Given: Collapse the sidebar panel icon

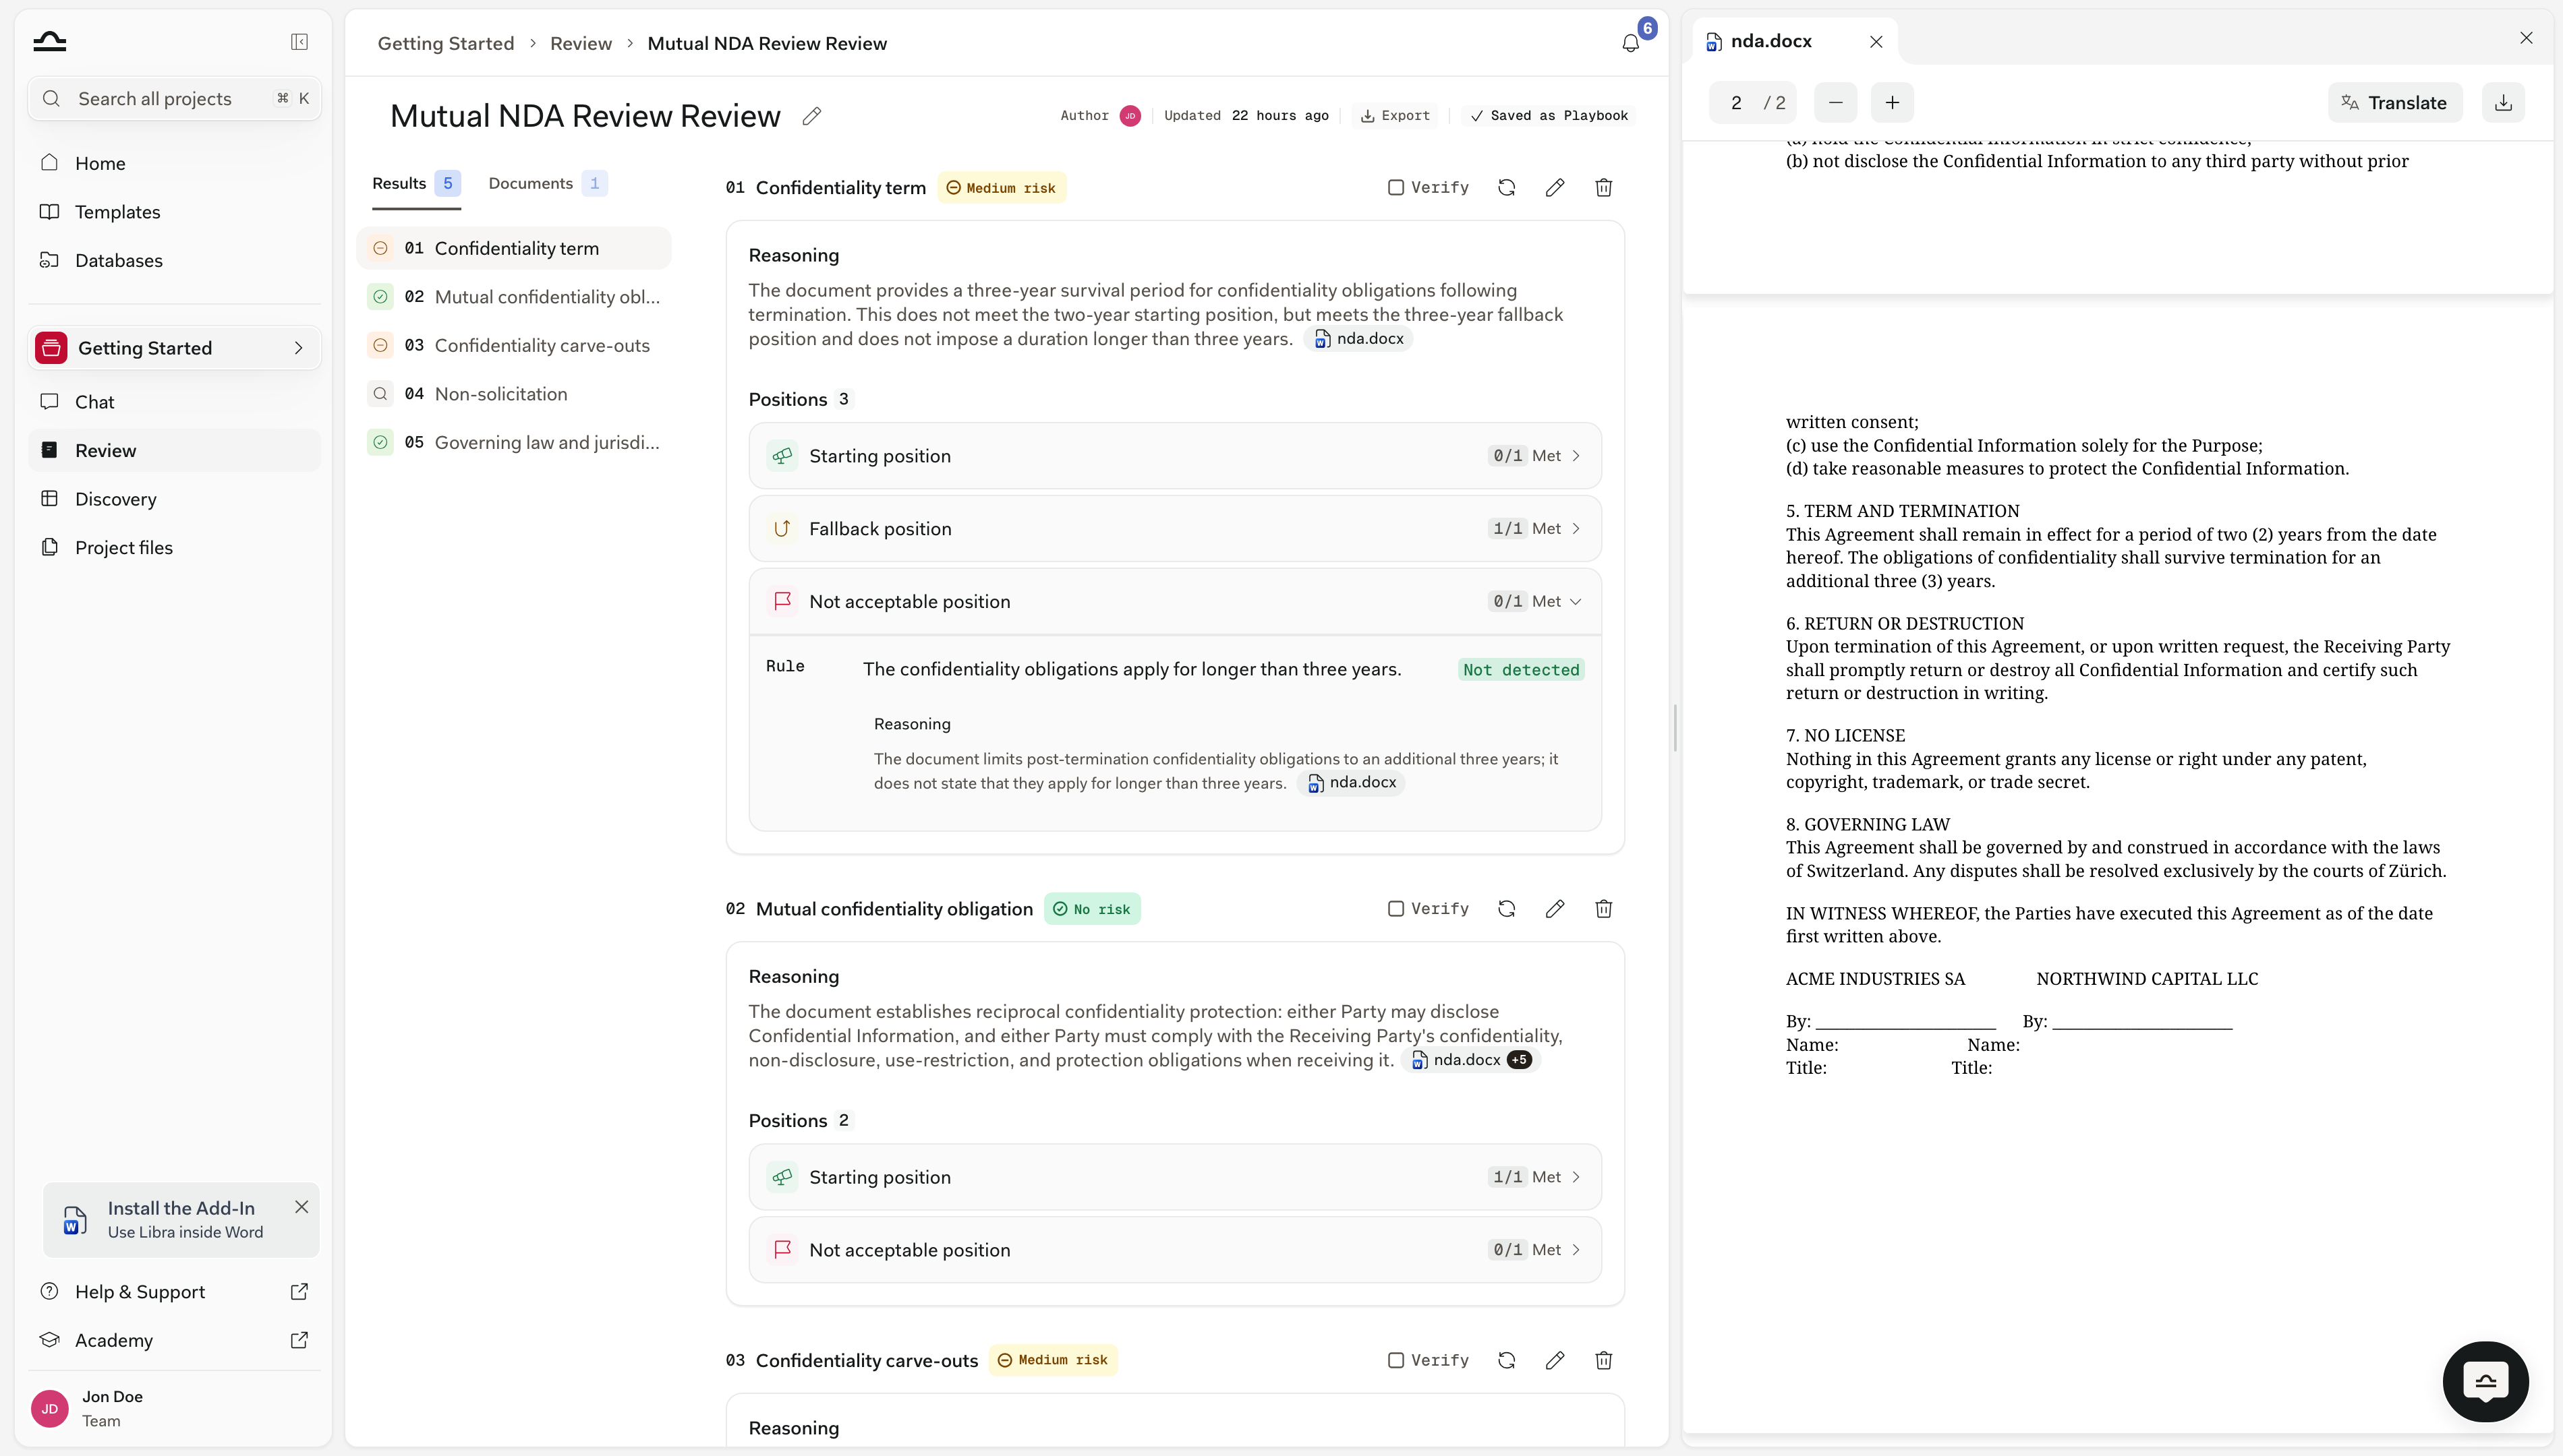Looking at the screenshot, I should (x=299, y=42).
